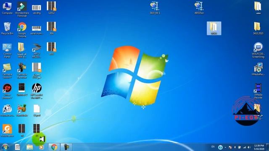
Task: Select the XMedia Recode shortcut
Action: point(258,91)
